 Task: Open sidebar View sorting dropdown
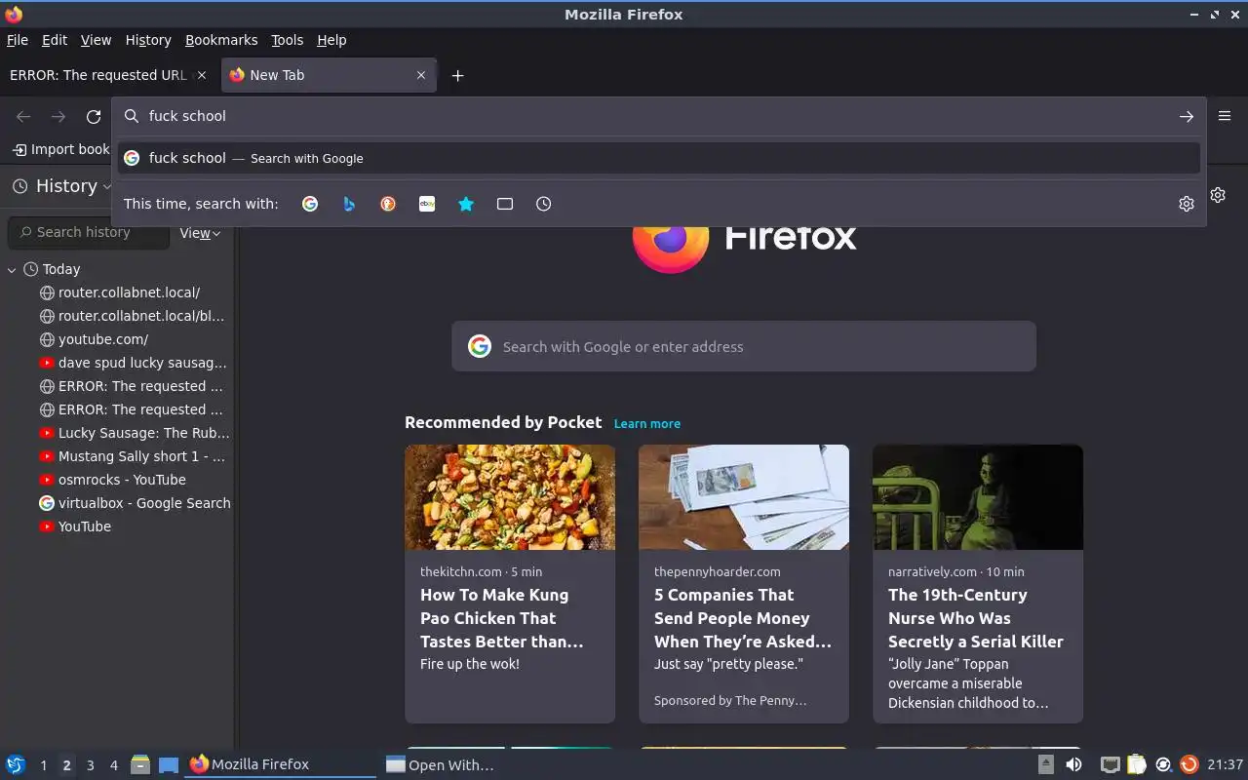coord(200,233)
